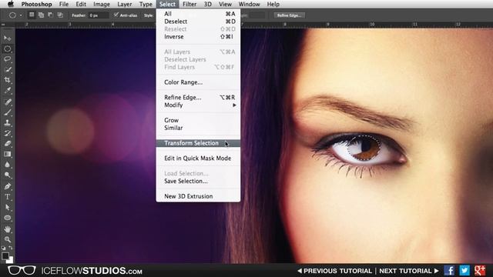Open the Edit menu
The width and height of the screenshot is (493, 277).
coord(81,4)
